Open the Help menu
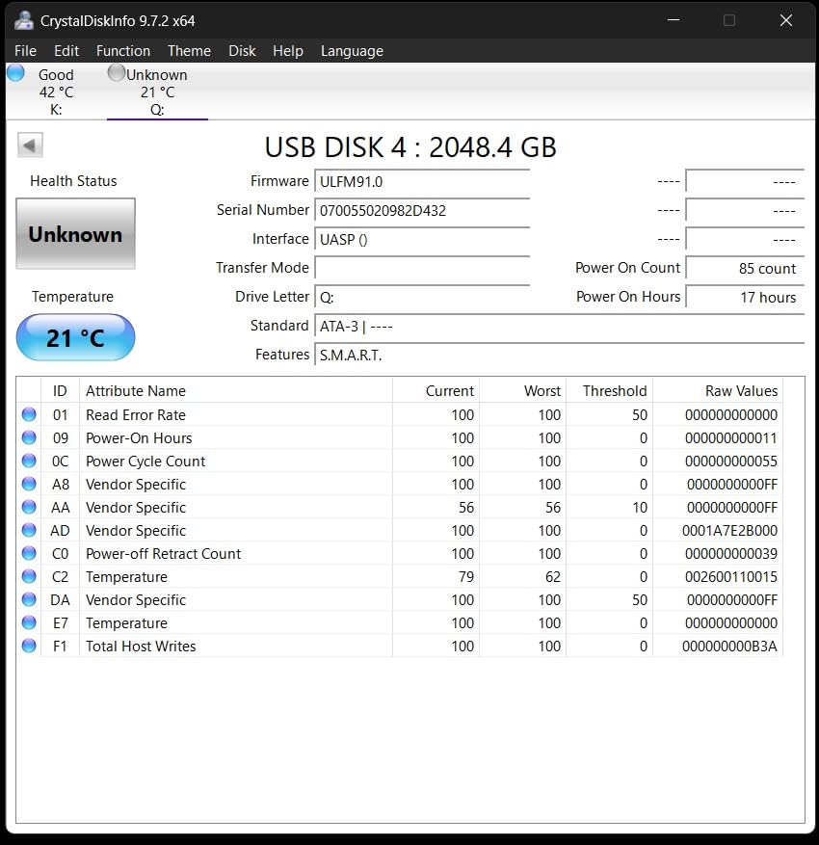The image size is (819, 845). pos(288,51)
